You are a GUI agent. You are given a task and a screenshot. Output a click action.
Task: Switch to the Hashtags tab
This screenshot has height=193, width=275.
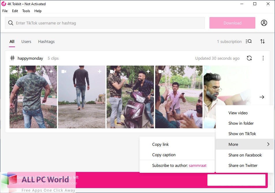(x=46, y=42)
